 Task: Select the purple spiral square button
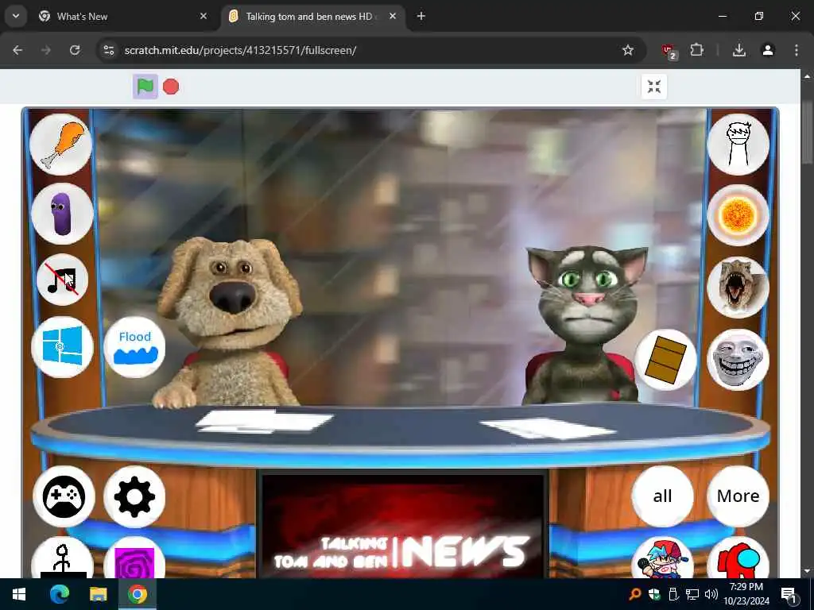134,558
